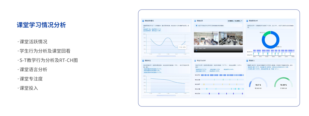Click the 学生行为分析 panel header icon
The image size is (309, 116).
[195, 61]
